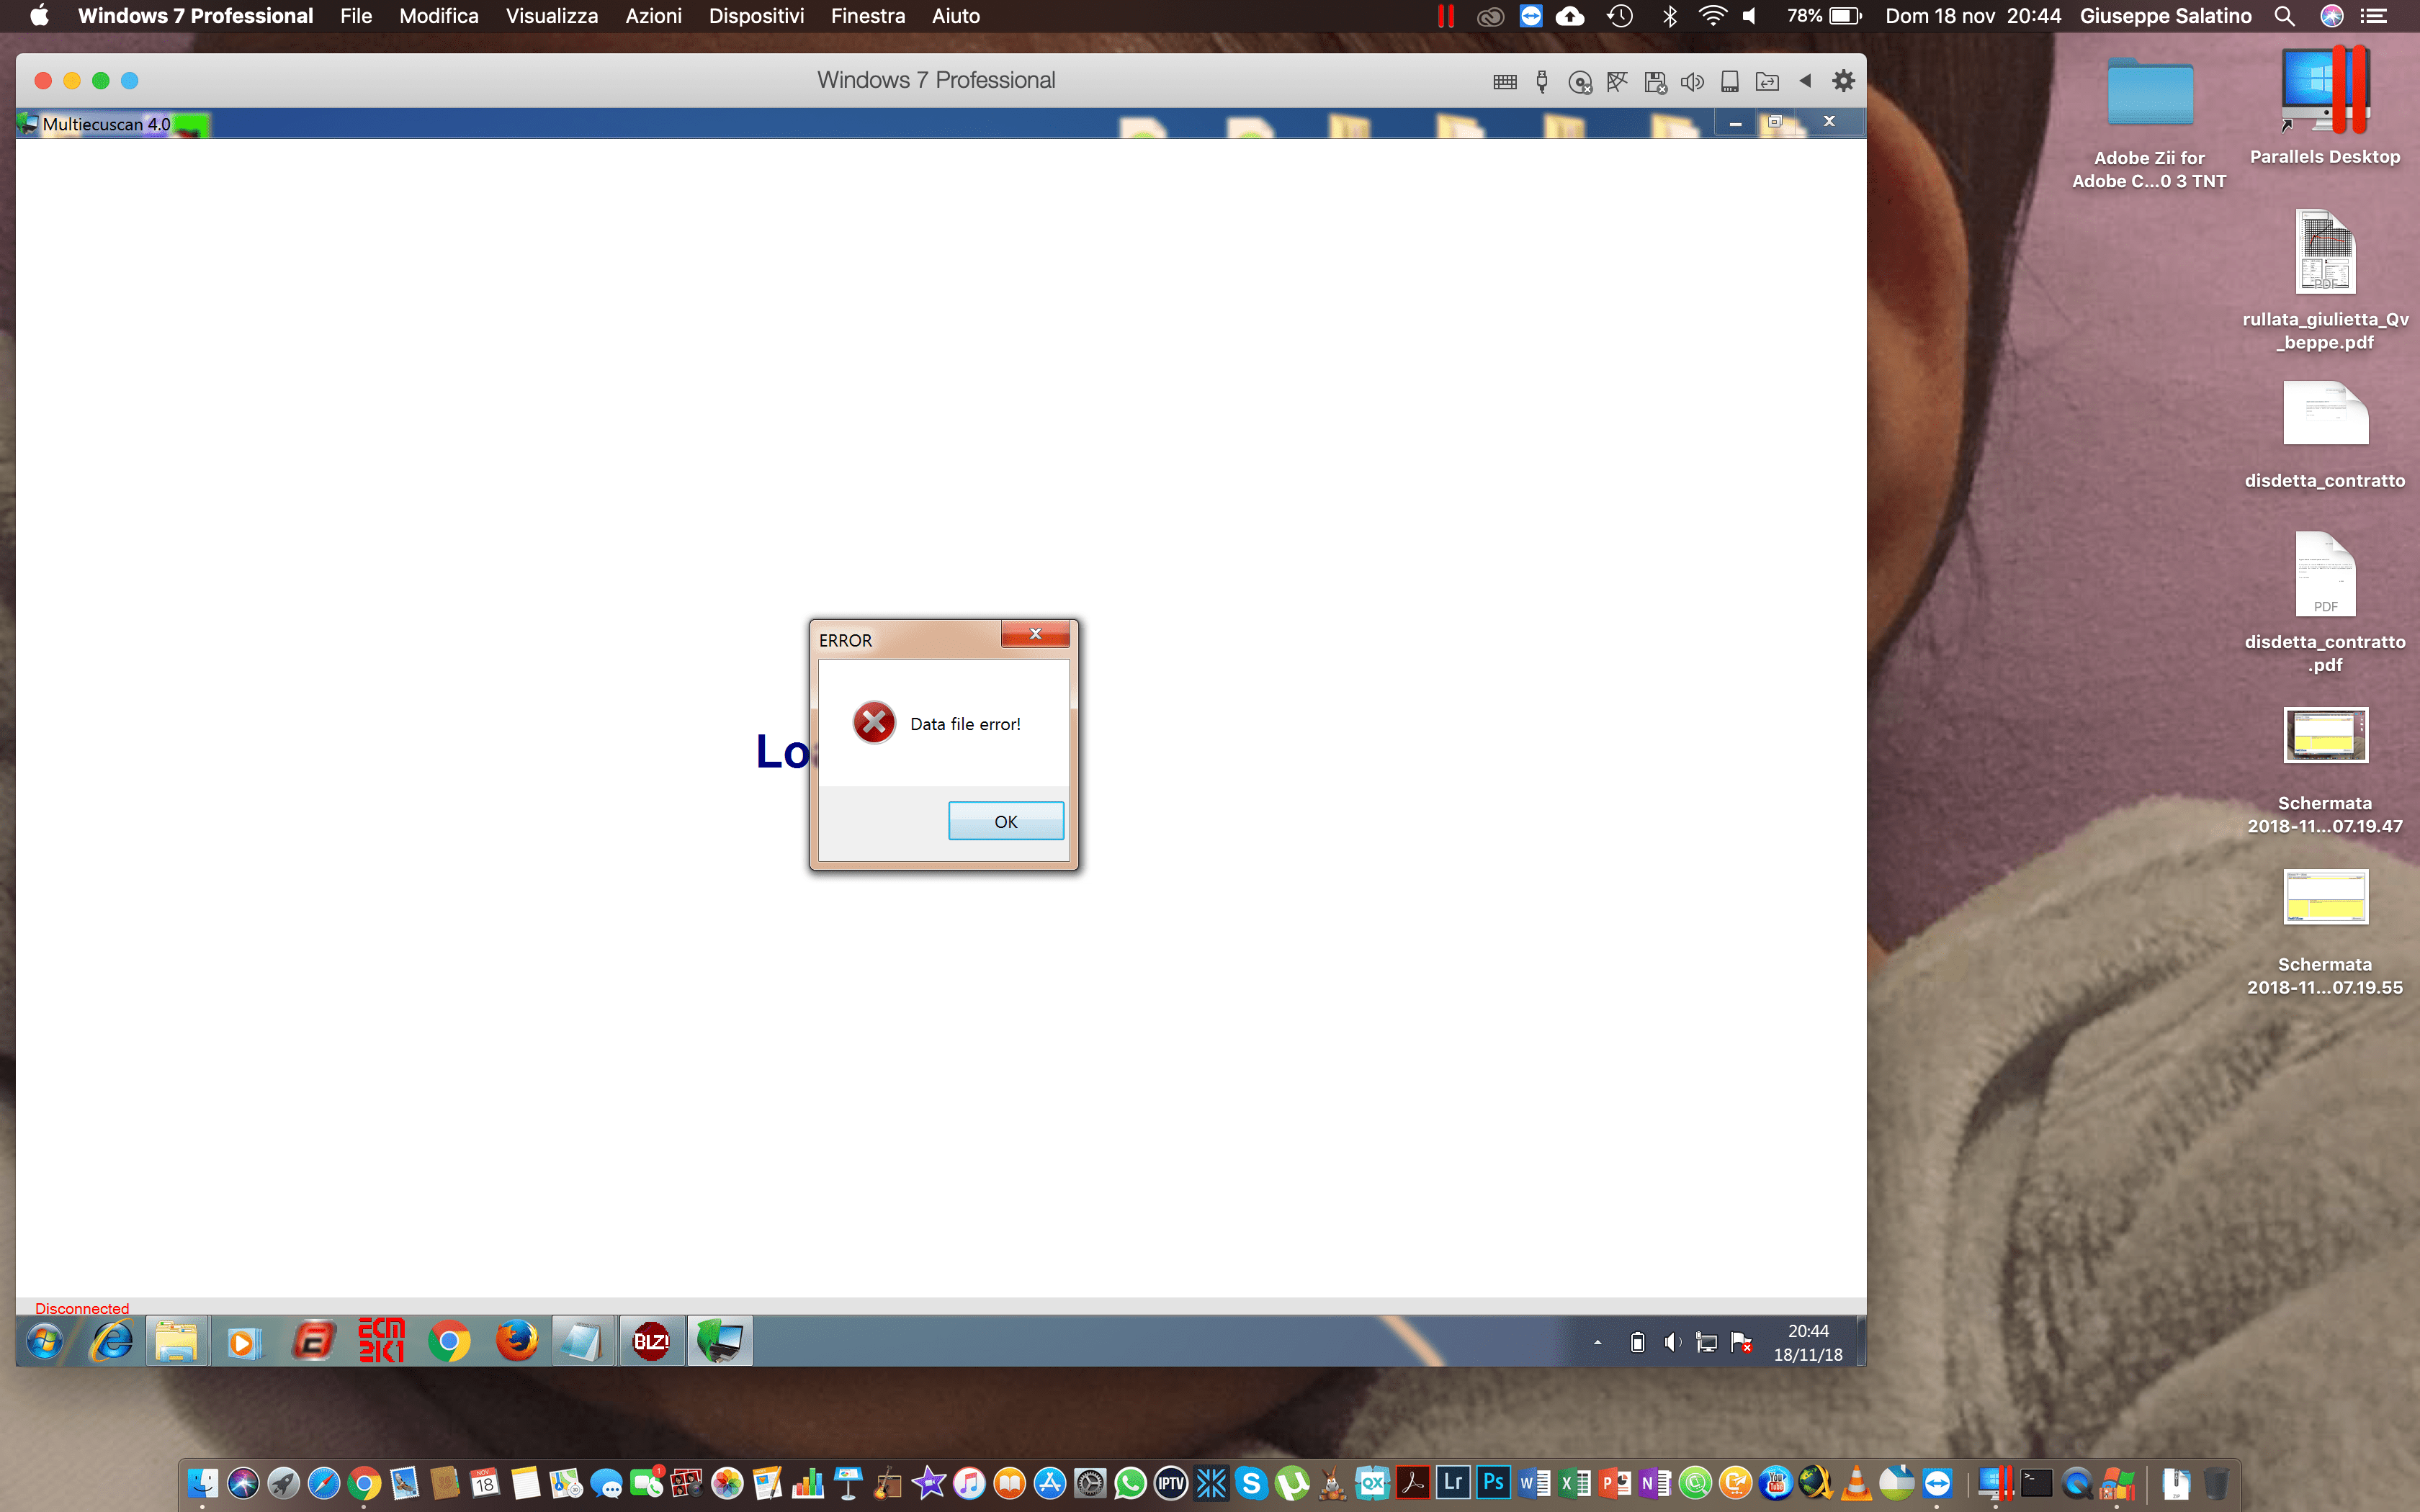The image size is (2420, 1512).
Task: Open Chrome from the Windows taskbar
Action: point(449,1341)
